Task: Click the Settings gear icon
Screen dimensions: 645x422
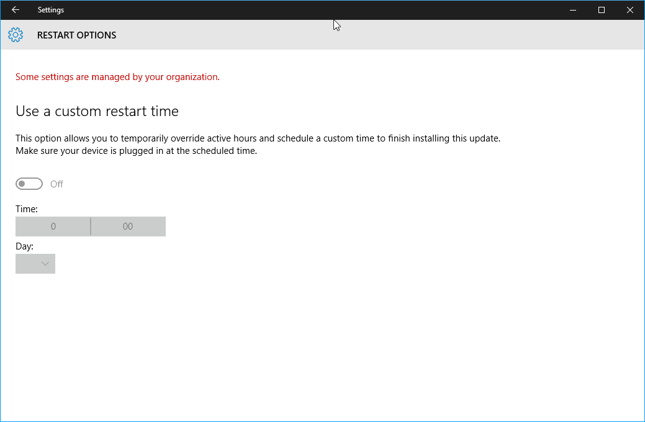Action: pyautogui.click(x=16, y=35)
